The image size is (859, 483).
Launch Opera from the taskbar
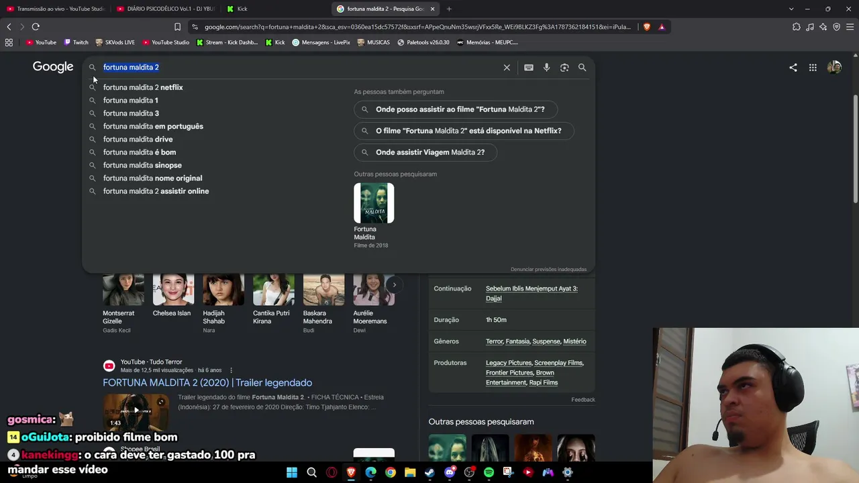(332, 472)
